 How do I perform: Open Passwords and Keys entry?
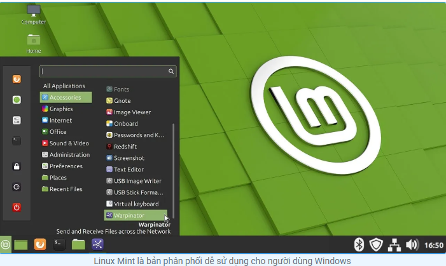(x=136, y=135)
